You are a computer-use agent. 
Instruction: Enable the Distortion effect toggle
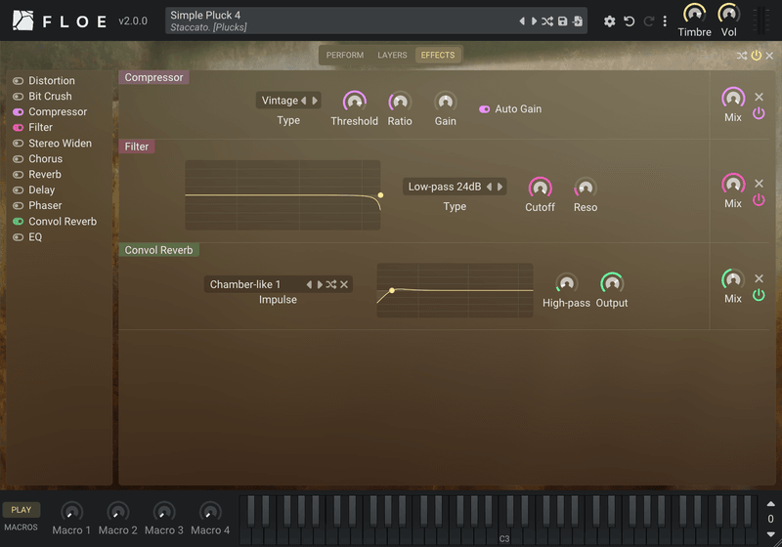(x=18, y=81)
